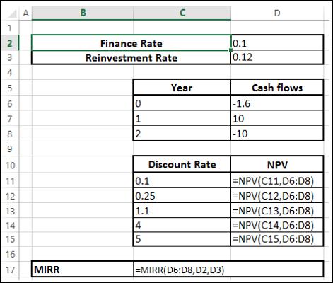Viewport: 333px width, 283px height.
Task: Click the fill handle on selected cell
Action: point(230,50)
